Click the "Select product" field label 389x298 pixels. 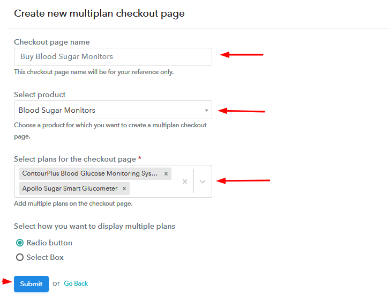(40, 95)
